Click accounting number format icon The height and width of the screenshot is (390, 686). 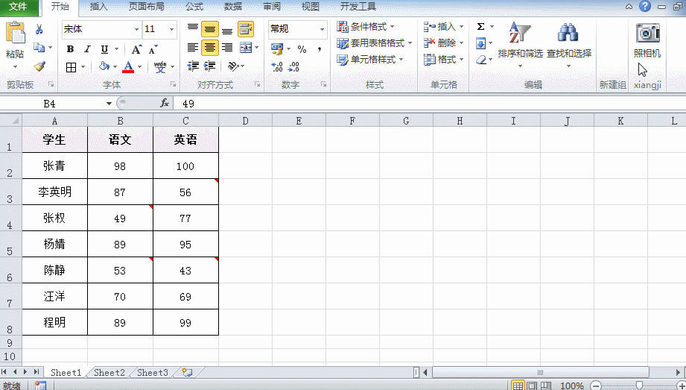pos(277,48)
